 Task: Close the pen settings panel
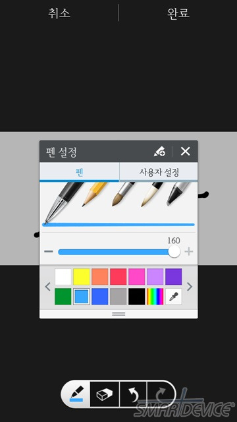point(186,152)
